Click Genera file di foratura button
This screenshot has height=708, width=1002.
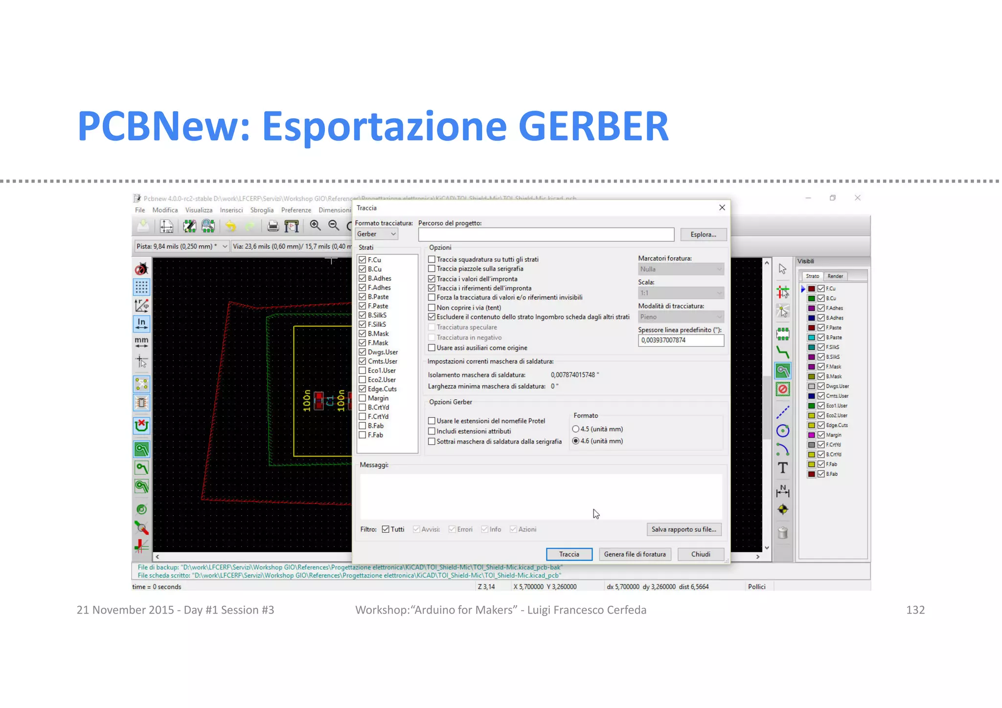tap(635, 554)
